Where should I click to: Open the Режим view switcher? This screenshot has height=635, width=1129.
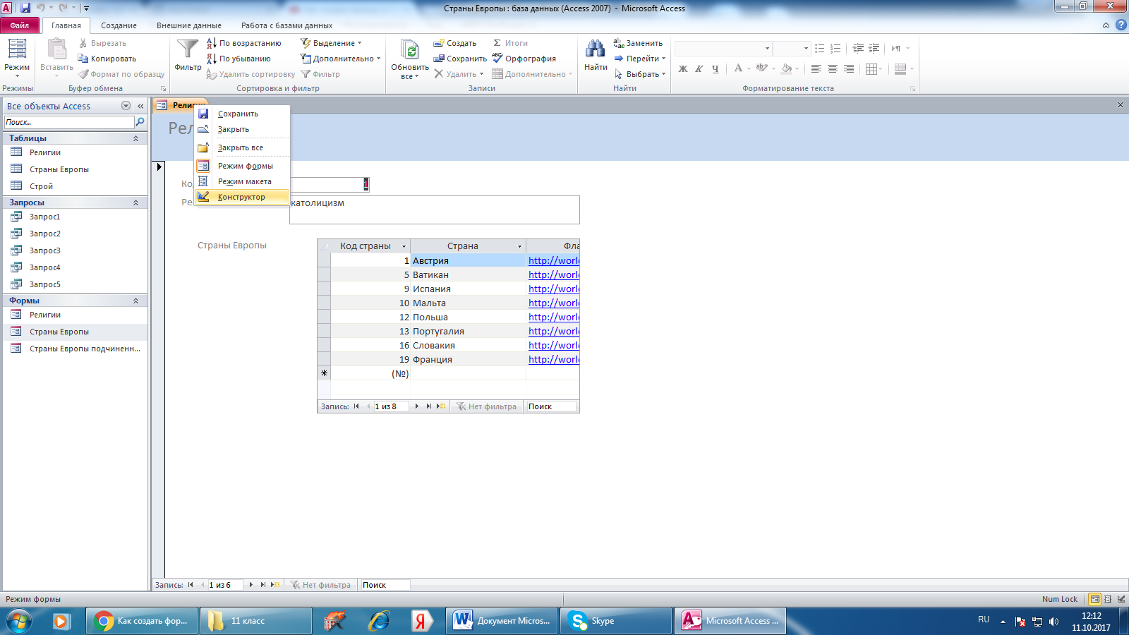point(17,58)
